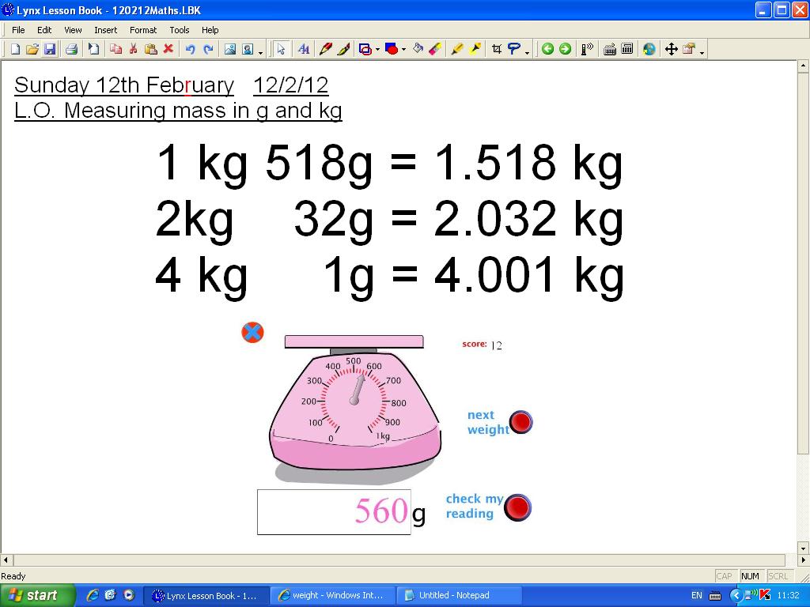Image resolution: width=810 pixels, height=607 pixels.
Task: Delete selection with the red X icon
Action: (x=168, y=49)
